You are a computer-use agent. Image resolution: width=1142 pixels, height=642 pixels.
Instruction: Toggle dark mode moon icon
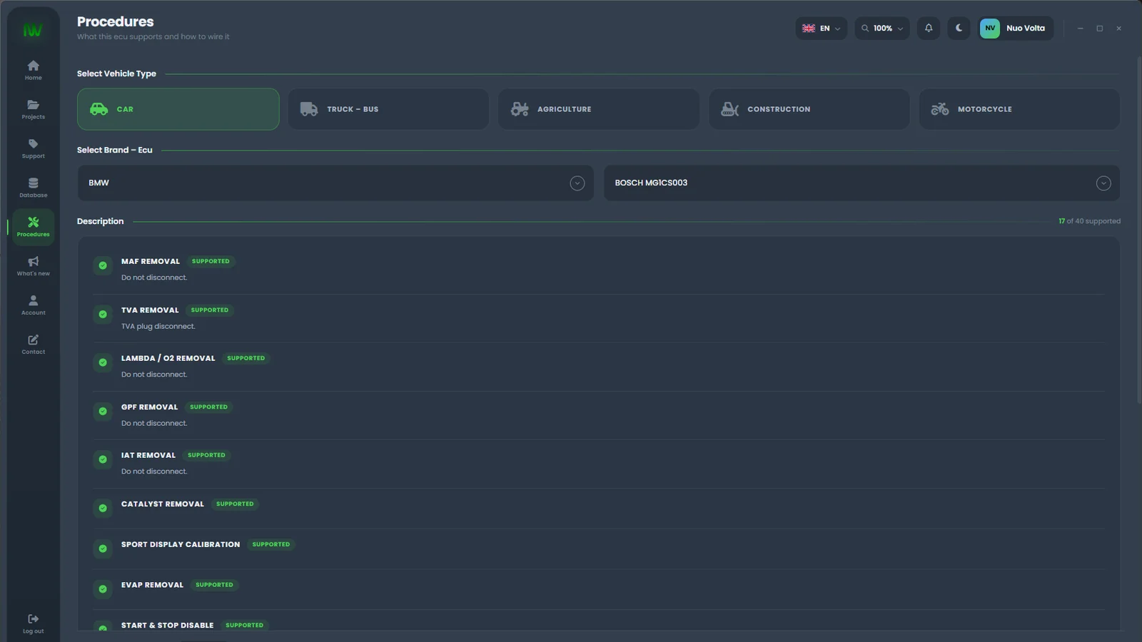959,29
